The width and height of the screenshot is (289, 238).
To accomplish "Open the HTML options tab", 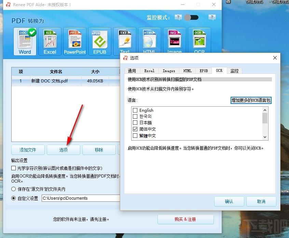I will click(188, 71).
